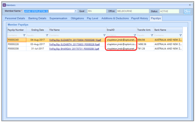Close the Members window
Image resolution: width=195 pixels, height=122 pixels.
[x=190, y=5]
